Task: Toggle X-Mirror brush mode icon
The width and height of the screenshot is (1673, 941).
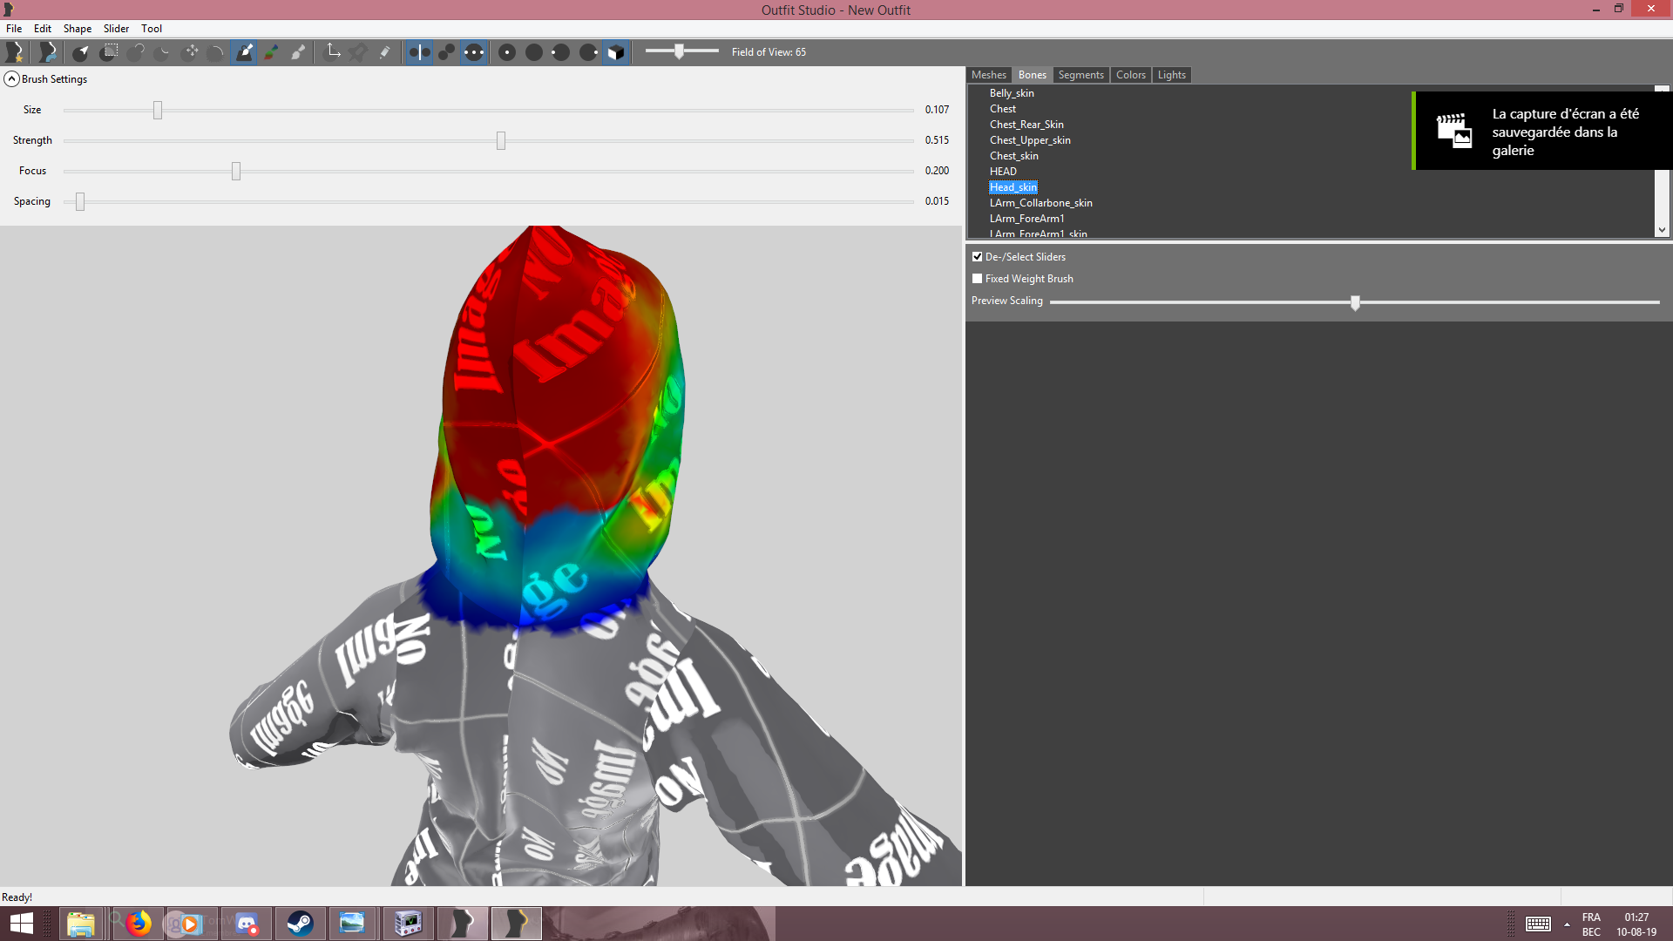Action: point(419,52)
